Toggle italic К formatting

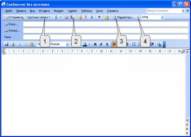[x=101, y=44]
